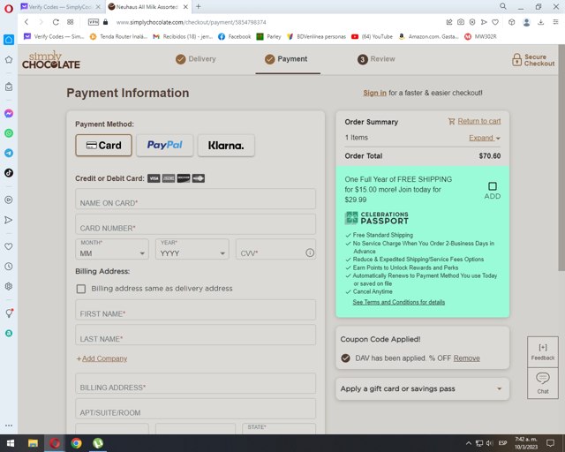The image size is (565, 452).
Task: Click the CVV field
Action: click(x=275, y=249)
